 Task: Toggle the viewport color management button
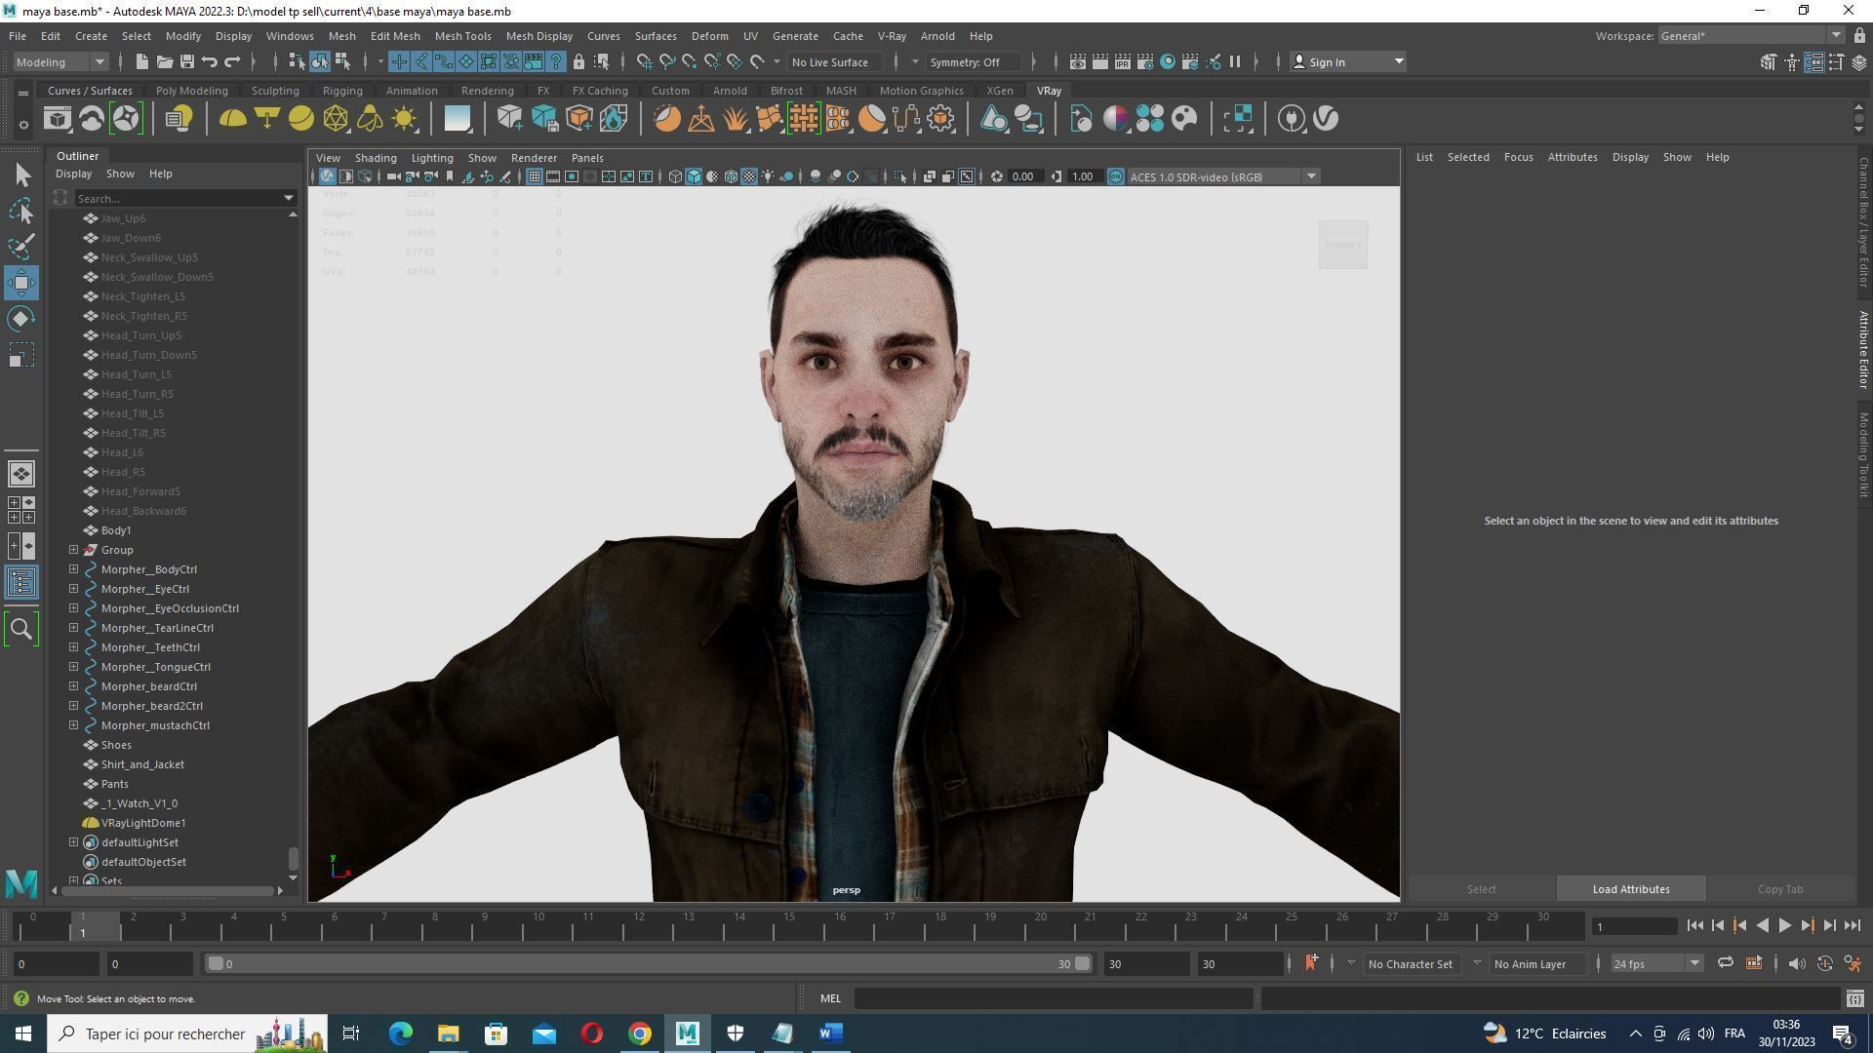[x=1116, y=177]
